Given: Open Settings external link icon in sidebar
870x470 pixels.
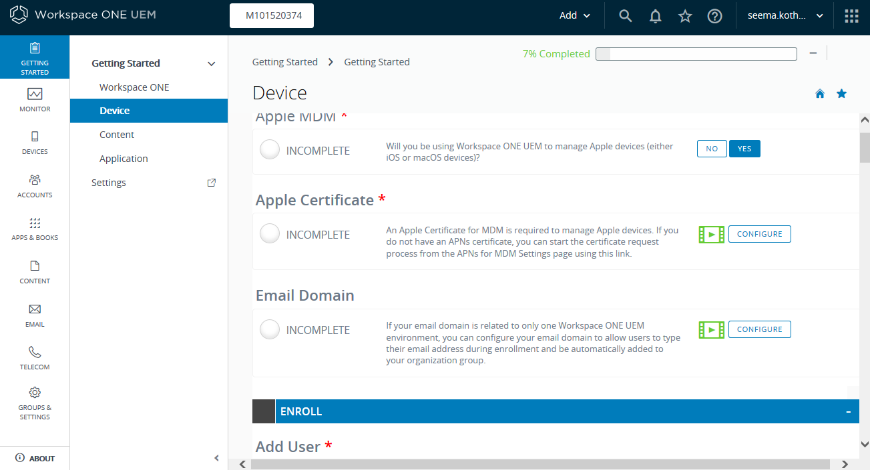Looking at the screenshot, I should [212, 183].
